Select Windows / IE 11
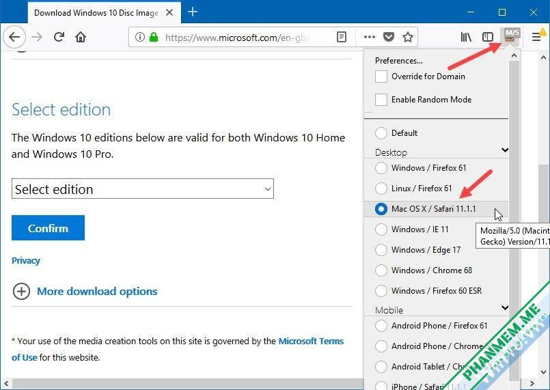550x390 pixels. tap(381, 229)
